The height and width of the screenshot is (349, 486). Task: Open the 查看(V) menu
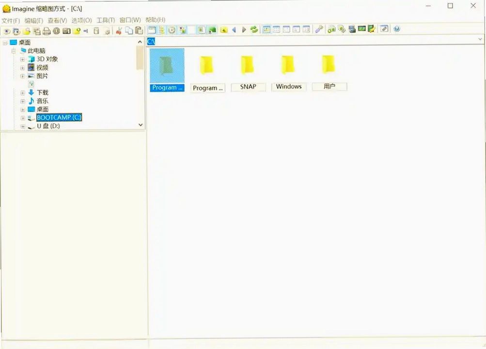pyautogui.click(x=57, y=20)
